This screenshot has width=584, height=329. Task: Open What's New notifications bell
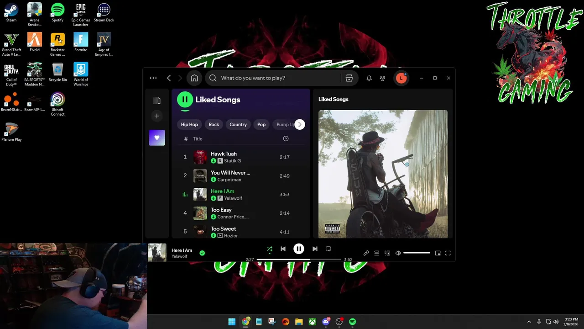(x=369, y=78)
